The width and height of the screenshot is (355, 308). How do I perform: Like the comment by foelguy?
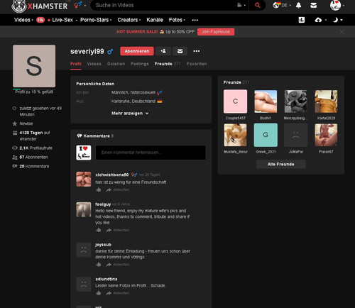[x=99, y=230]
